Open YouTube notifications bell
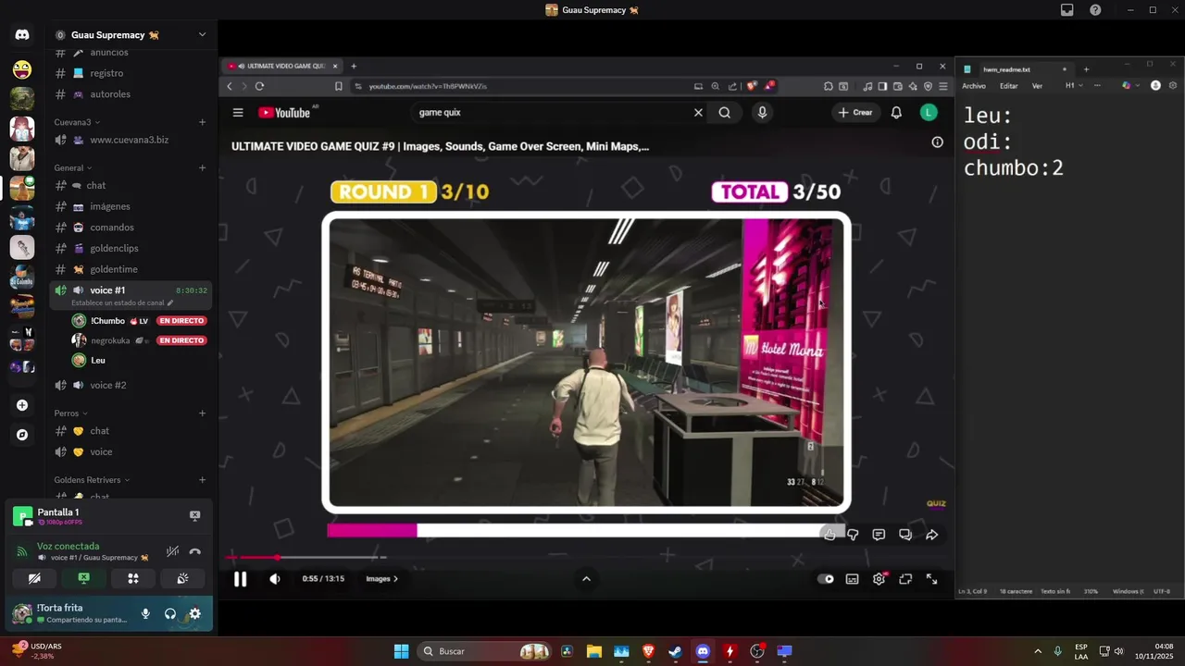 tap(896, 112)
